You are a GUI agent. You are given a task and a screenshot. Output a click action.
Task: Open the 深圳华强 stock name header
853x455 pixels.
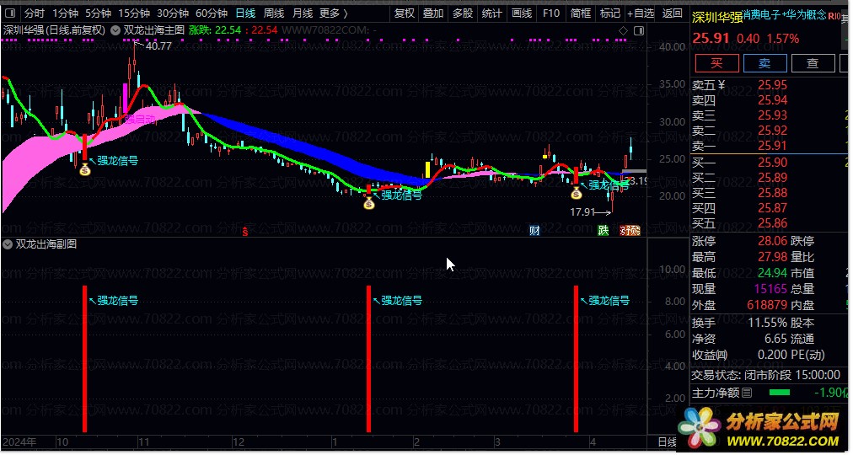click(x=717, y=18)
